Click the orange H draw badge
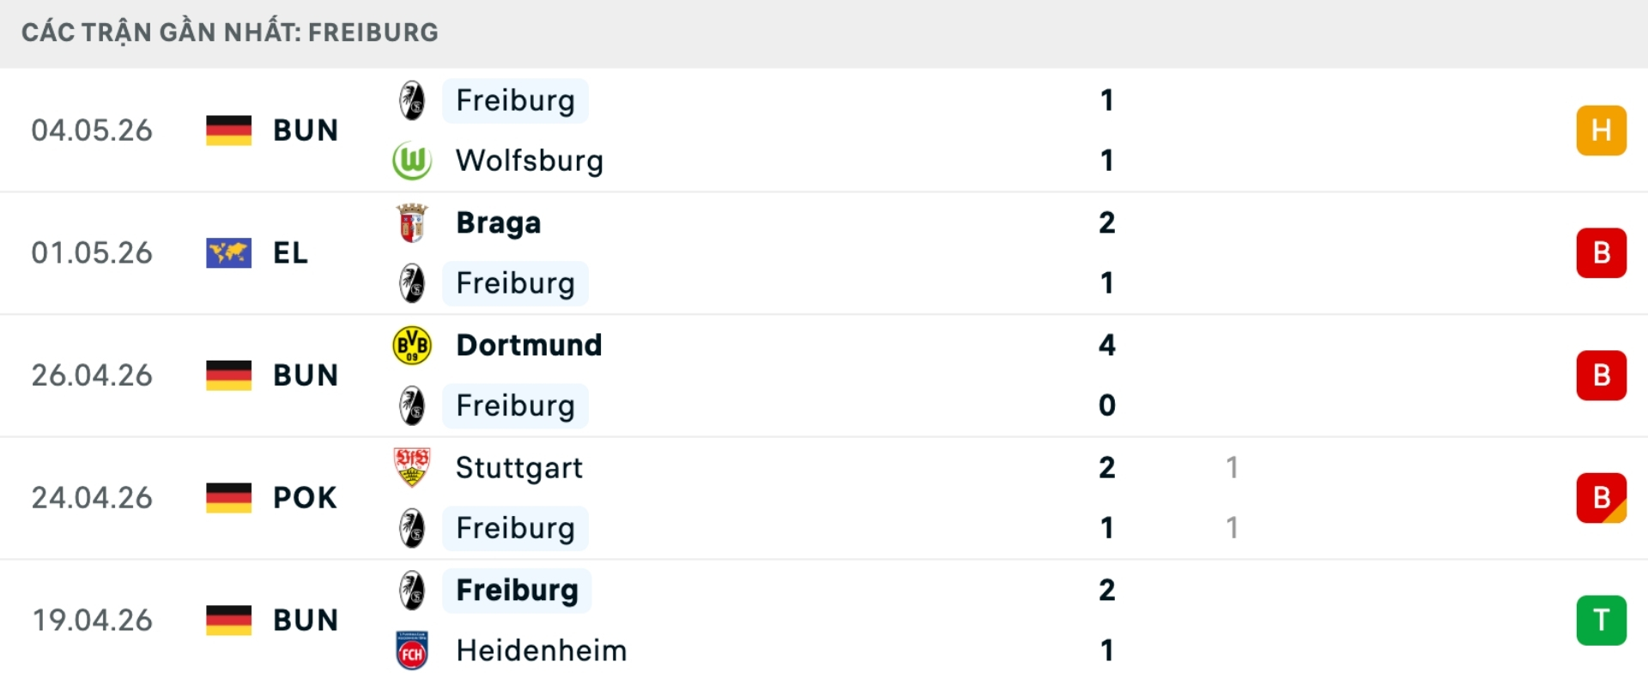Viewport: 1648px width, 680px height. (1601, 131)
